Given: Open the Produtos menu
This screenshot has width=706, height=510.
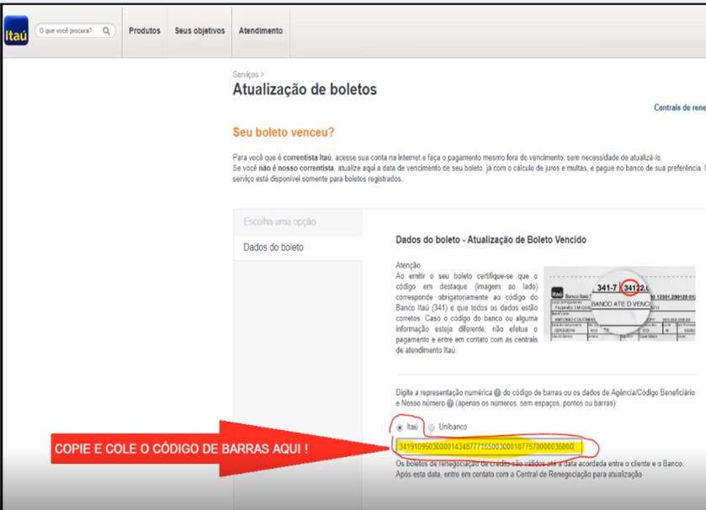Looking at the screenshot, I should point(145,30).
